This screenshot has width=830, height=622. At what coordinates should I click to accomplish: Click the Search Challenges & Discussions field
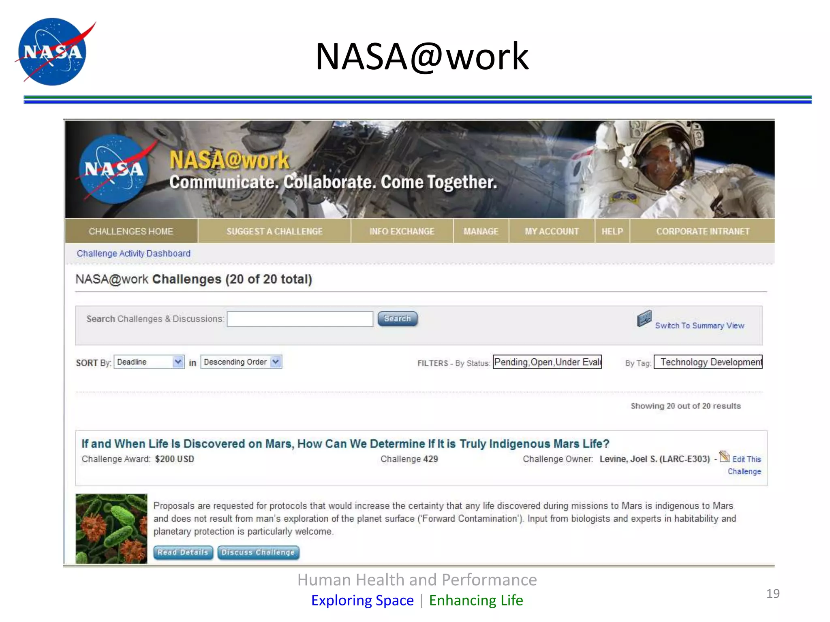pyautogui.click(x=300, y=319)
